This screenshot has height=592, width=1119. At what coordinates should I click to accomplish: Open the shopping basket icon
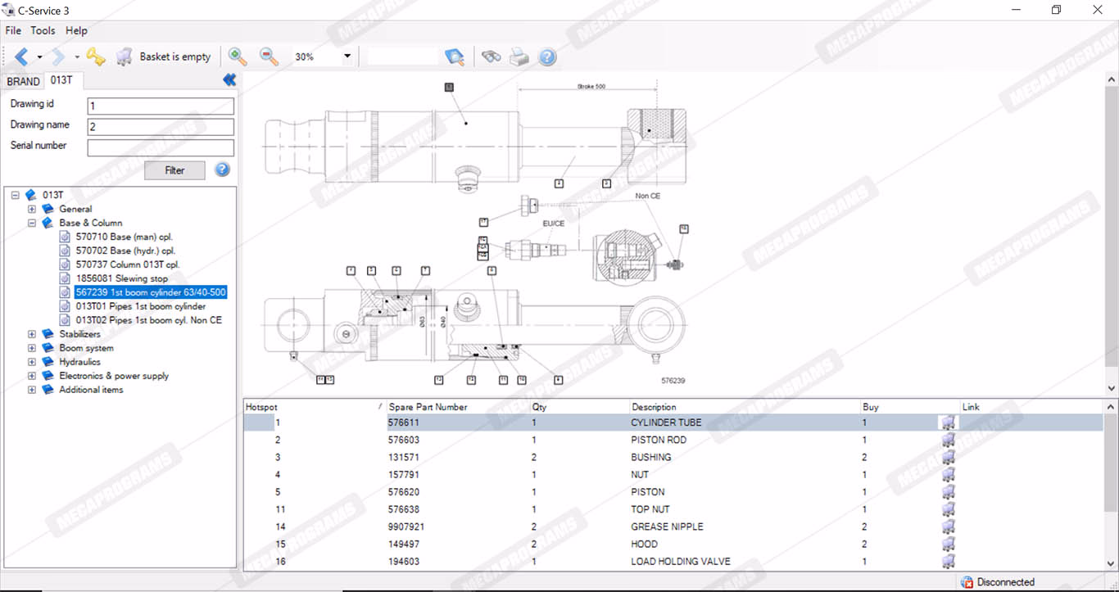pos(125,56)
